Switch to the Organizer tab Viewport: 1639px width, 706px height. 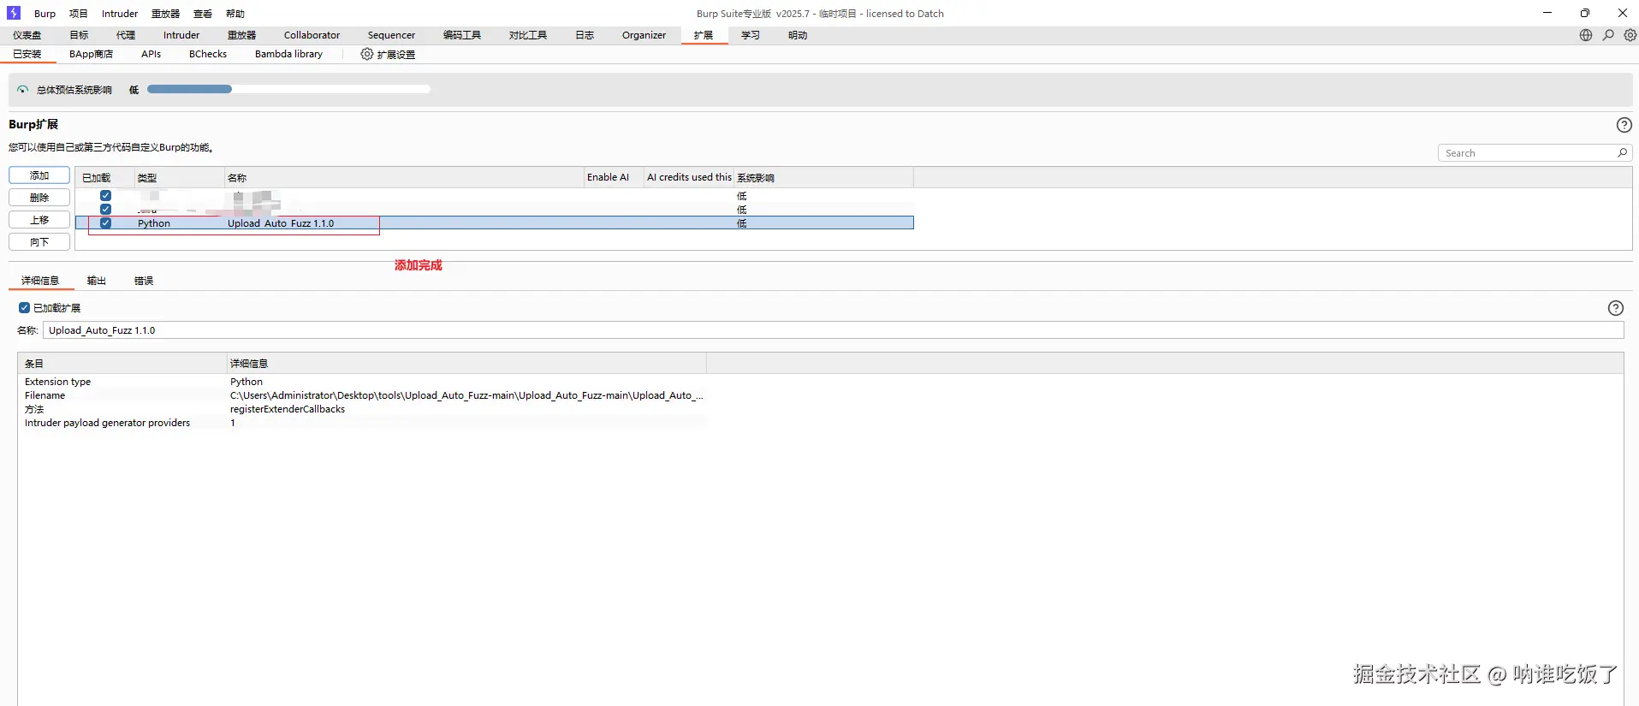coord(644,35)
